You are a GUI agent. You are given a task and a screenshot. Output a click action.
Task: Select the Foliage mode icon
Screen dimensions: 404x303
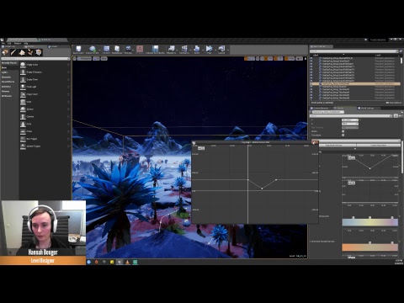pos(30,52)
